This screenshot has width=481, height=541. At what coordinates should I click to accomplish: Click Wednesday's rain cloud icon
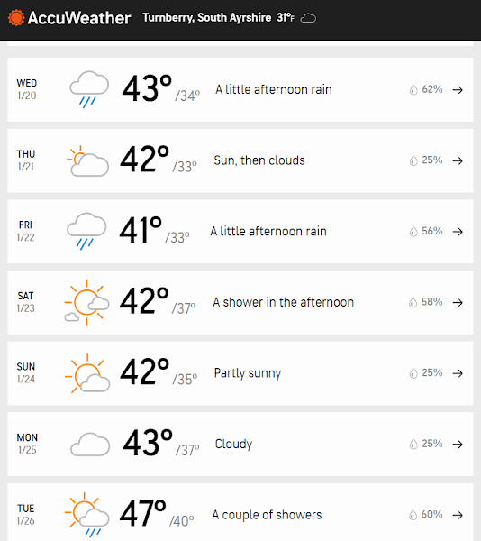click(x=89, y=89)
